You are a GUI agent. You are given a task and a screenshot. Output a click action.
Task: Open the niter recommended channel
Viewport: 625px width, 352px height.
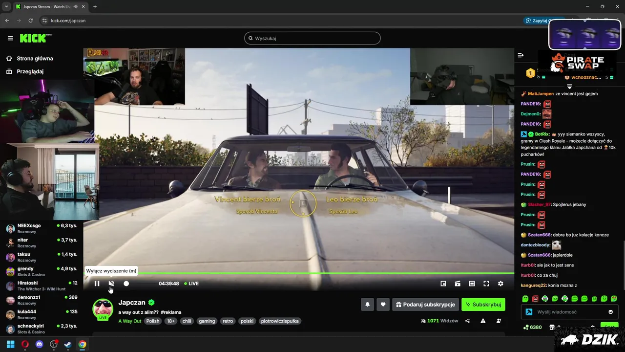42,243
